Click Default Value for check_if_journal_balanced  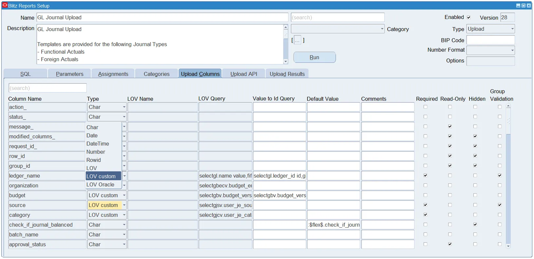(x=334, y=225)
